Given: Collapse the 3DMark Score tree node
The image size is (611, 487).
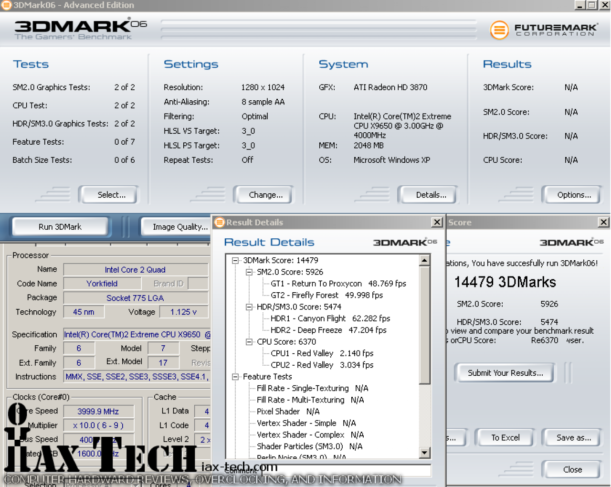Looking at the screenshot, I should (x=235, y=260).
